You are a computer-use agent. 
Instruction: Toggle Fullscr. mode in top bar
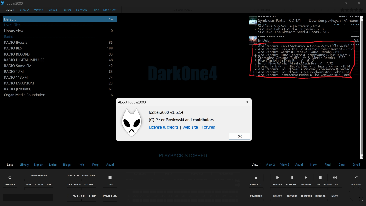click(67, 10)
